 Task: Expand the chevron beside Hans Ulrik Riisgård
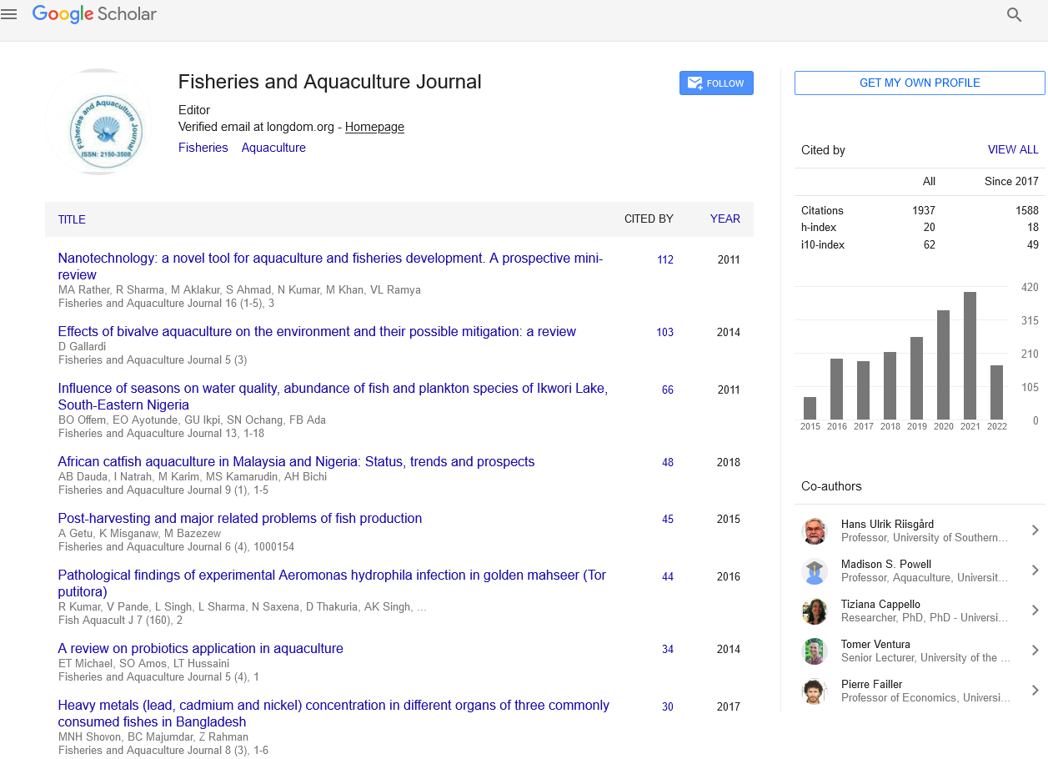point(1035,530)
